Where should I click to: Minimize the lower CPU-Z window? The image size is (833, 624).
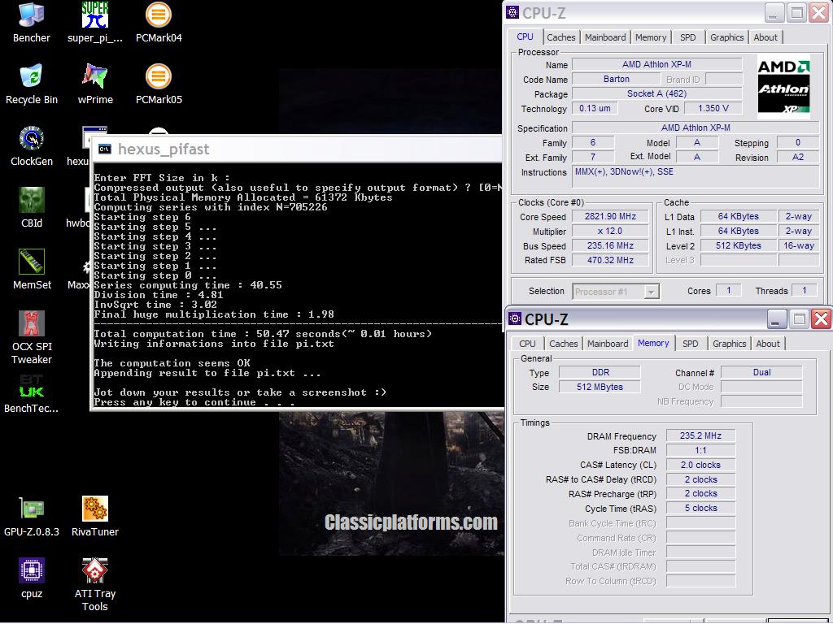point(775,318)
